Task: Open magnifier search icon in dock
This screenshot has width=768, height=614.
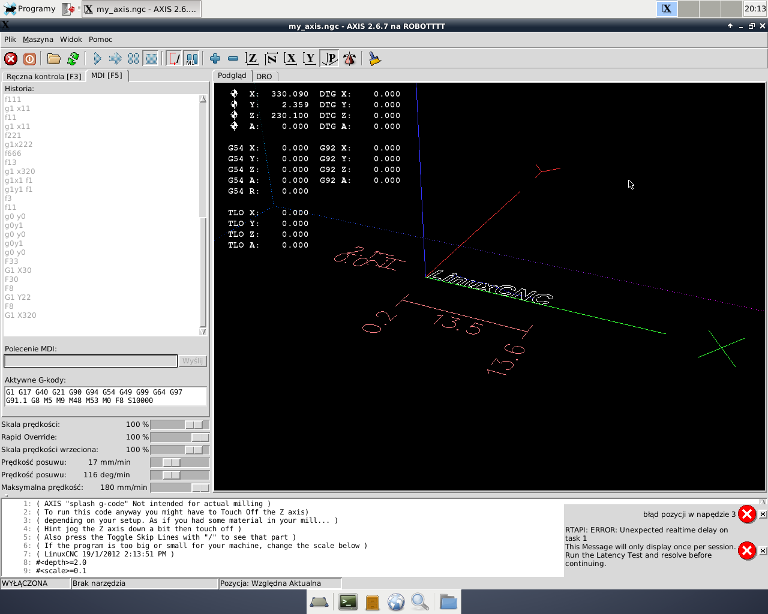Action: click(x=420, y=601)
